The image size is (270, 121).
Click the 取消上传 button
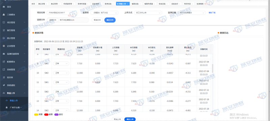[117, 119]
